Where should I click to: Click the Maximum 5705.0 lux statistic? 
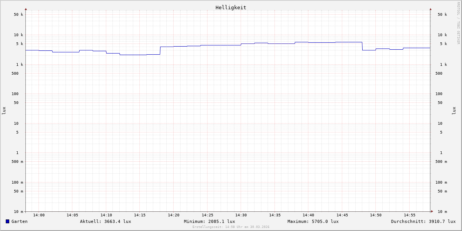[x=313, y=221]
